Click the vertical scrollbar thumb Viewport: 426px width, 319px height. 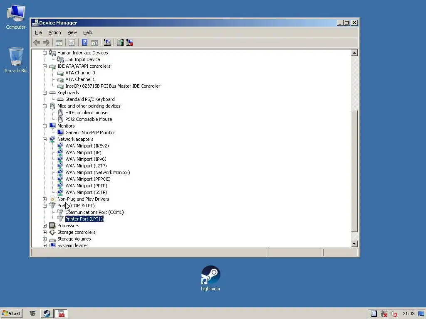tap(354, 172)
